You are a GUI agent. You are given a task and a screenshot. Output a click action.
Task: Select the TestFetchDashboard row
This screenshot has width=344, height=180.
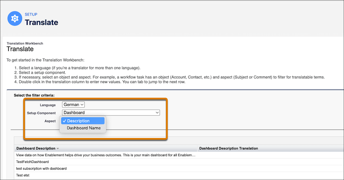pyautogui.click(x=32, y=162)
